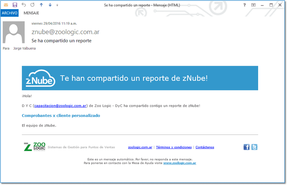Click the ¡Hola! greeting text
Screen dimensions: 287x185
(x=27, y=96)
